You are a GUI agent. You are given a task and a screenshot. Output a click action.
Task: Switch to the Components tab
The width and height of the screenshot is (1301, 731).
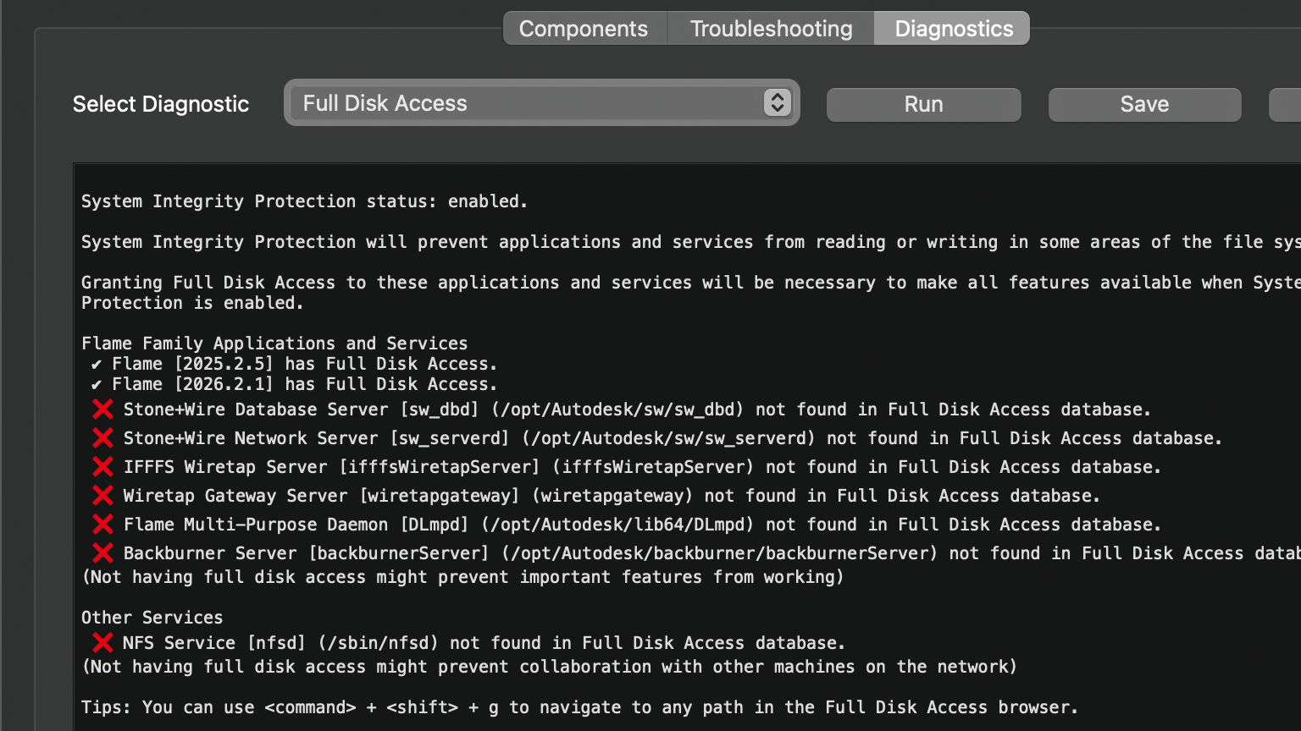pos(584,29)
